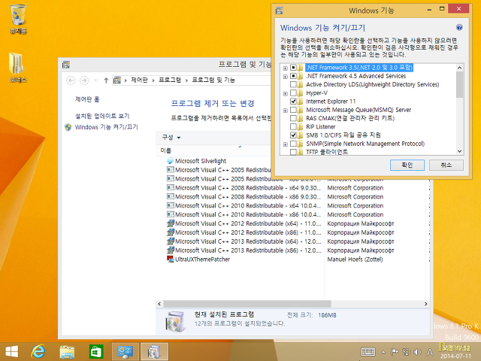The image size is (481, 361).
Task: Click Visual C++ 2013 (x86) installer icon
Action: [x=171, y=250]
